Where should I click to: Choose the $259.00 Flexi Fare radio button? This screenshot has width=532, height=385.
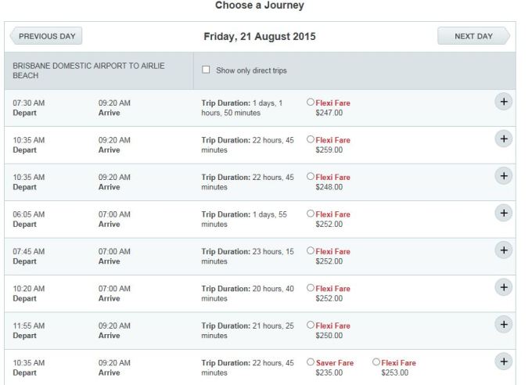tap(311, 139)
